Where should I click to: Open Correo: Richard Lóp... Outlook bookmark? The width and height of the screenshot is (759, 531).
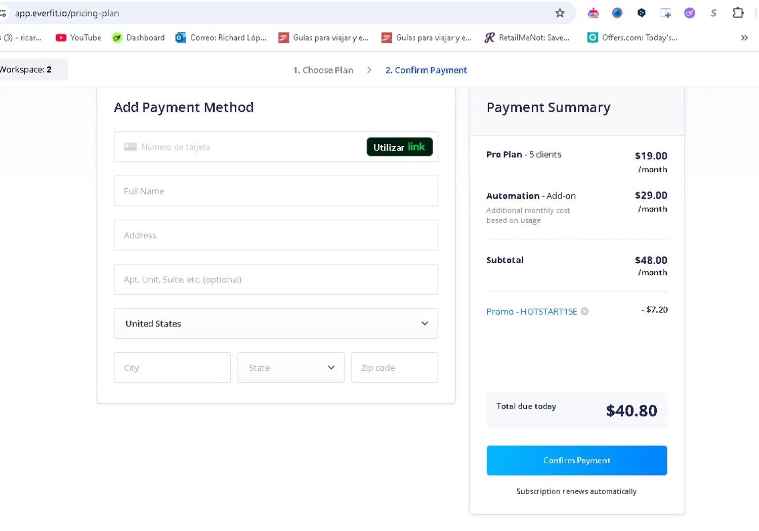pos(221,37)
